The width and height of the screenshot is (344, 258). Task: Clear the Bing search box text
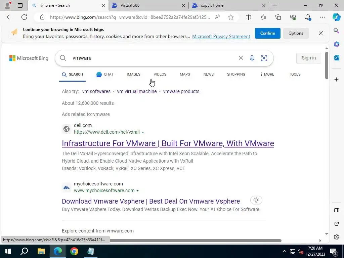[x=241, y=58]
